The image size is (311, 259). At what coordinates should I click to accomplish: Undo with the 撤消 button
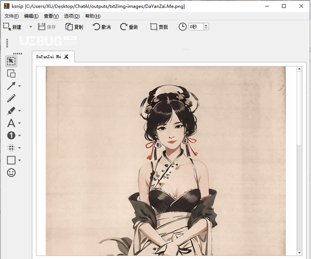102,27
